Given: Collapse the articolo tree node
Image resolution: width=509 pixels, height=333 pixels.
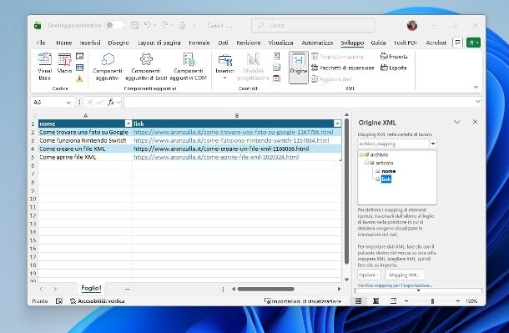Looking at the screenshot, I should (367, 163).
